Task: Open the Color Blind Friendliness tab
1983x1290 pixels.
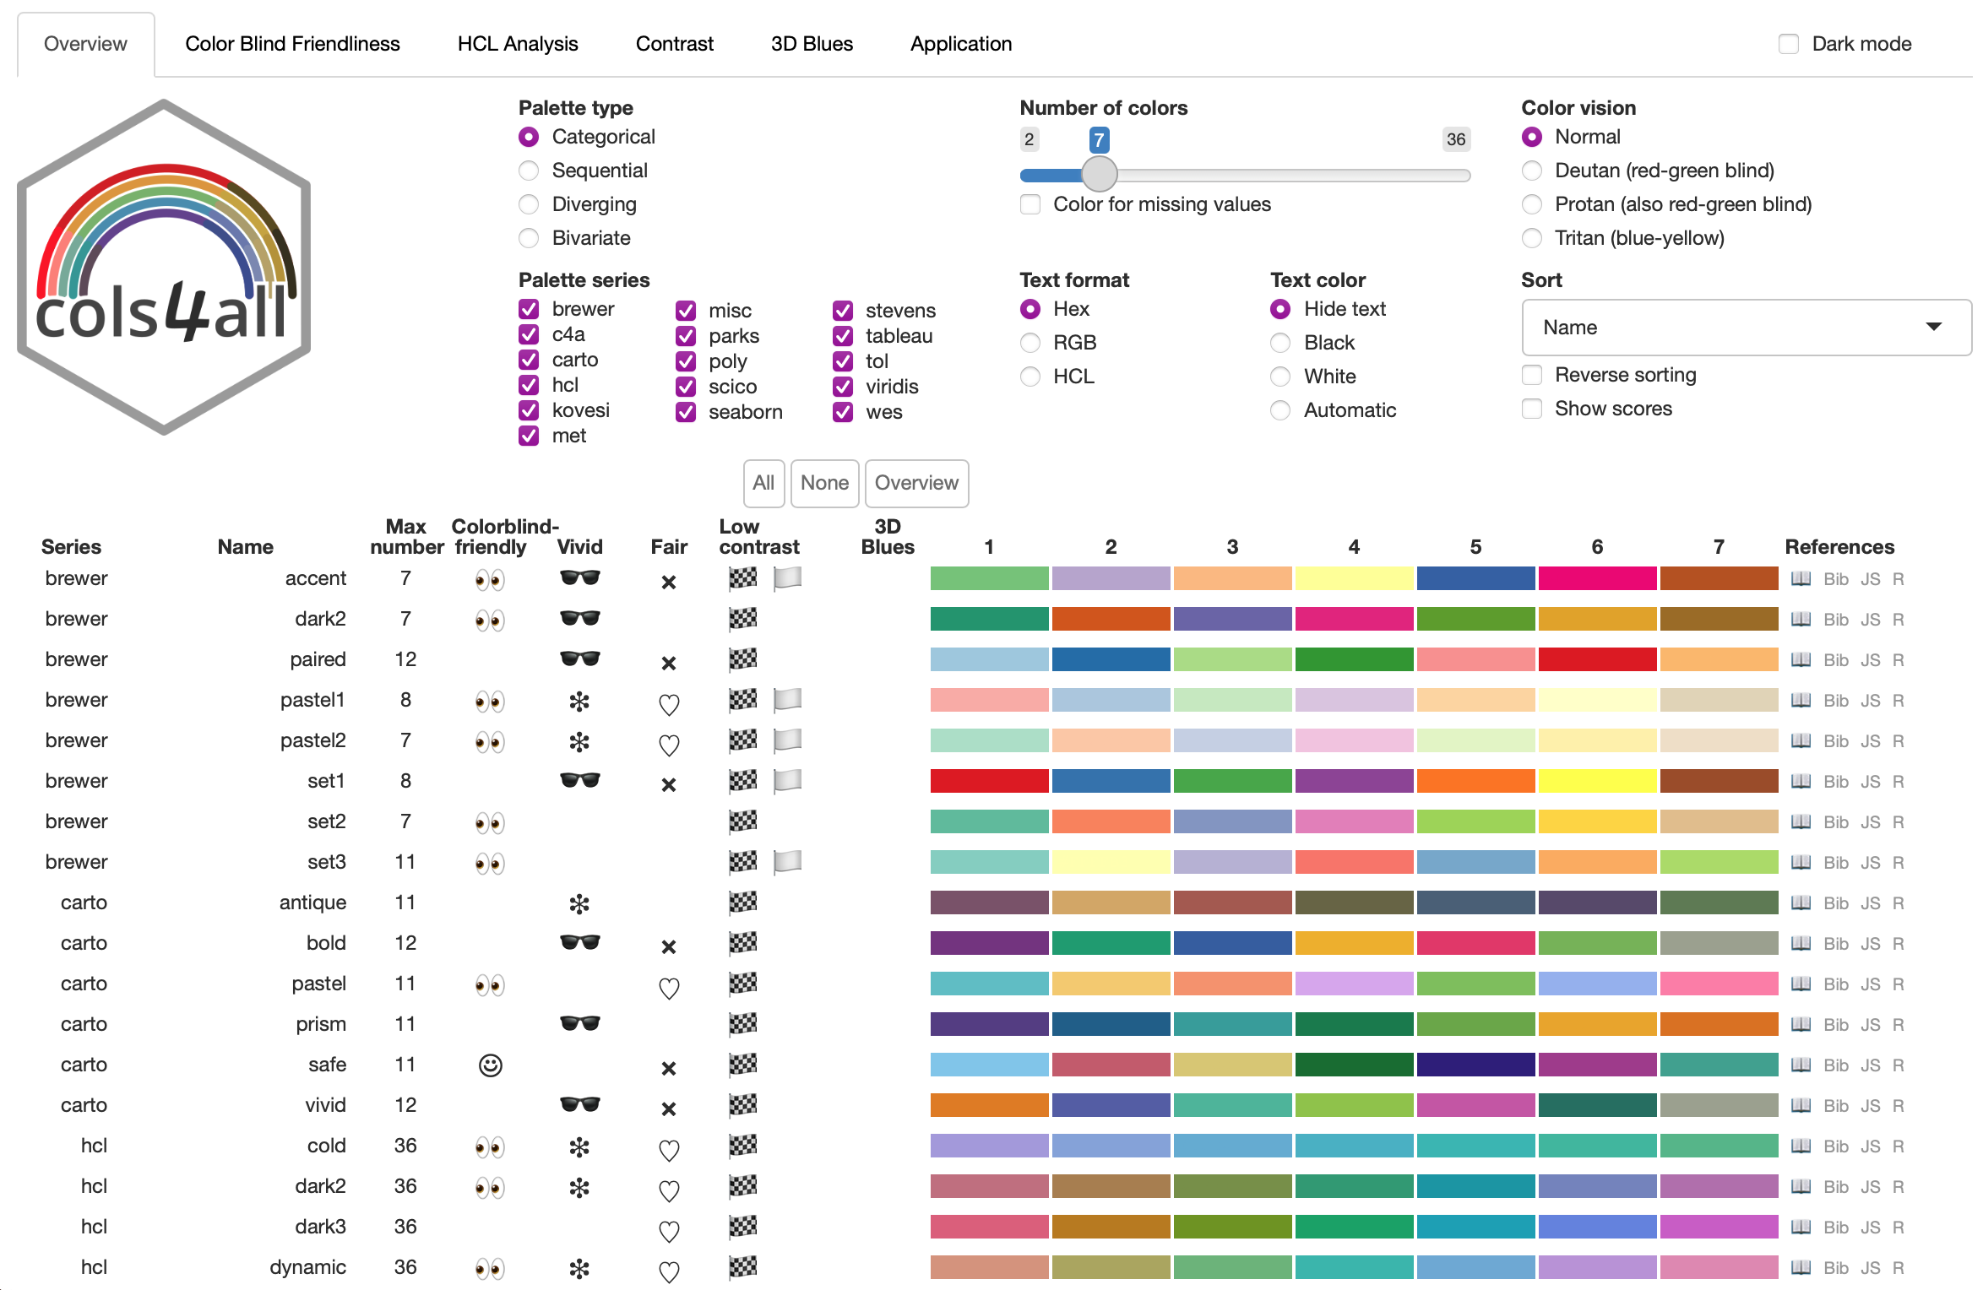Action: pos(292,44)
